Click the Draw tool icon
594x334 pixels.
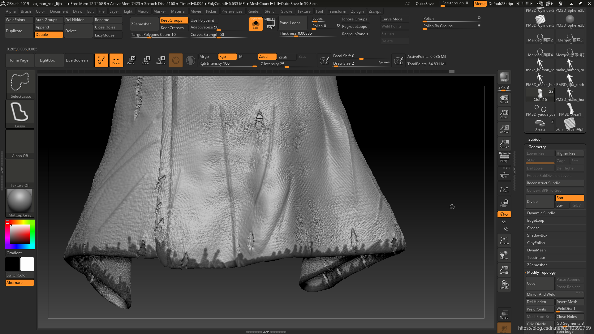[x=116, y=60]
